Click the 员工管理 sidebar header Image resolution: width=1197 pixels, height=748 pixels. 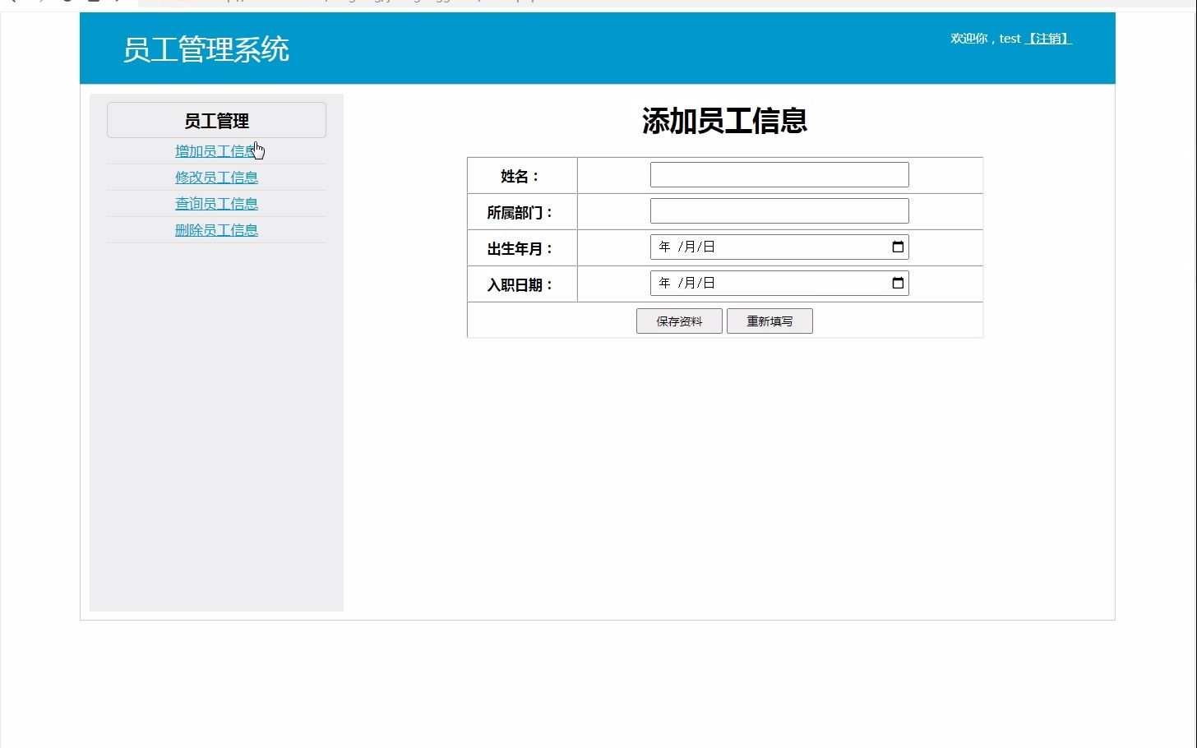coord(216,120)
